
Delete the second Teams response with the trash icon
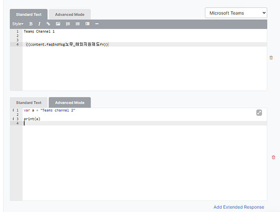point(273,157)
